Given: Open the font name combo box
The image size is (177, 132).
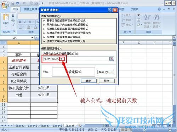Looking at the screenshot, I should (28, 16).
